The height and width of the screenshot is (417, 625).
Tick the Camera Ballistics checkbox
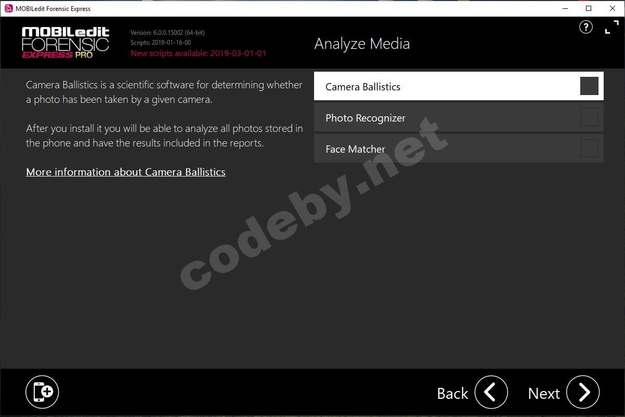[589, 86]
